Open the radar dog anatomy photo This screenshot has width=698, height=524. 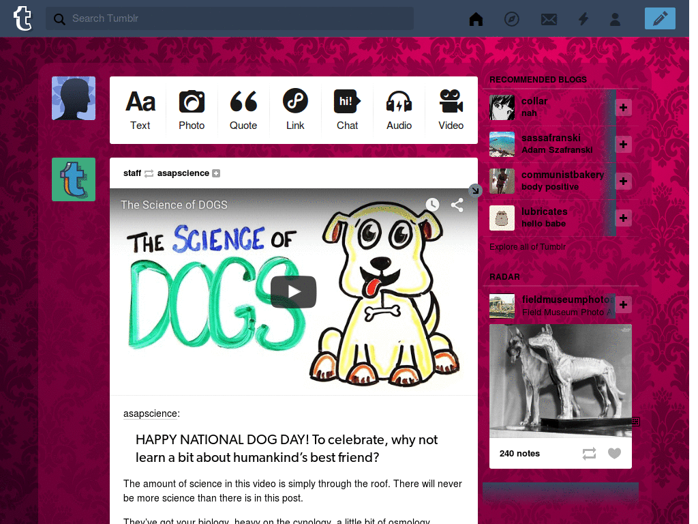pos(560,381)
